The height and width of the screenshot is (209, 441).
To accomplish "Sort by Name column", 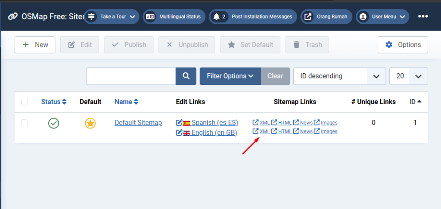I will [x=127, y=102].
